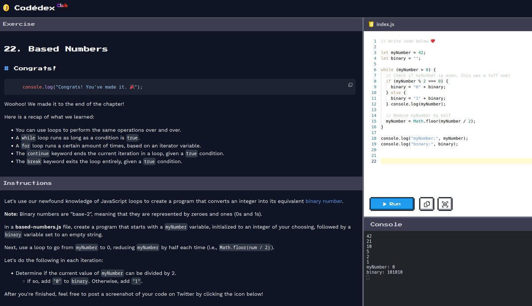Run the JavaScript code
This screenshot has height=306, width=532.
pyautogui.click(x=391, y=204)
